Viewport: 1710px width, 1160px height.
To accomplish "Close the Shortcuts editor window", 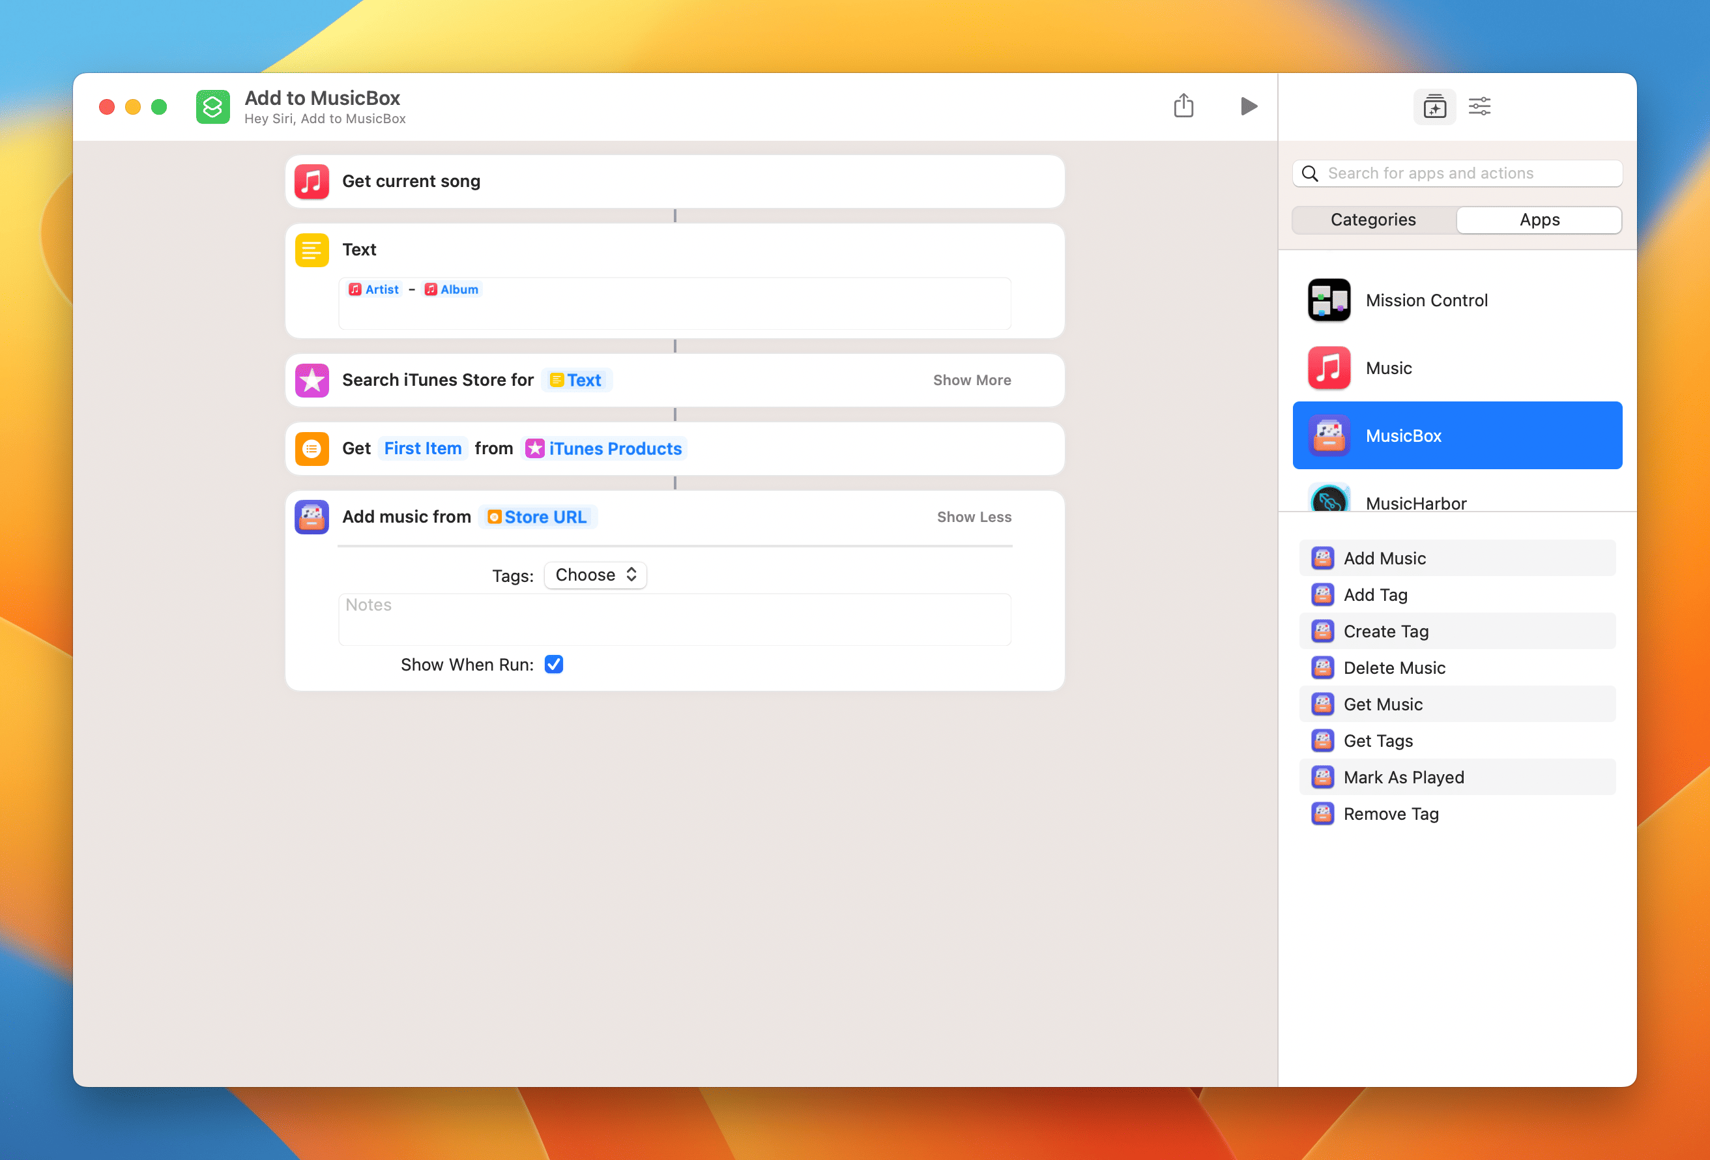I will (x=107, y=107).
